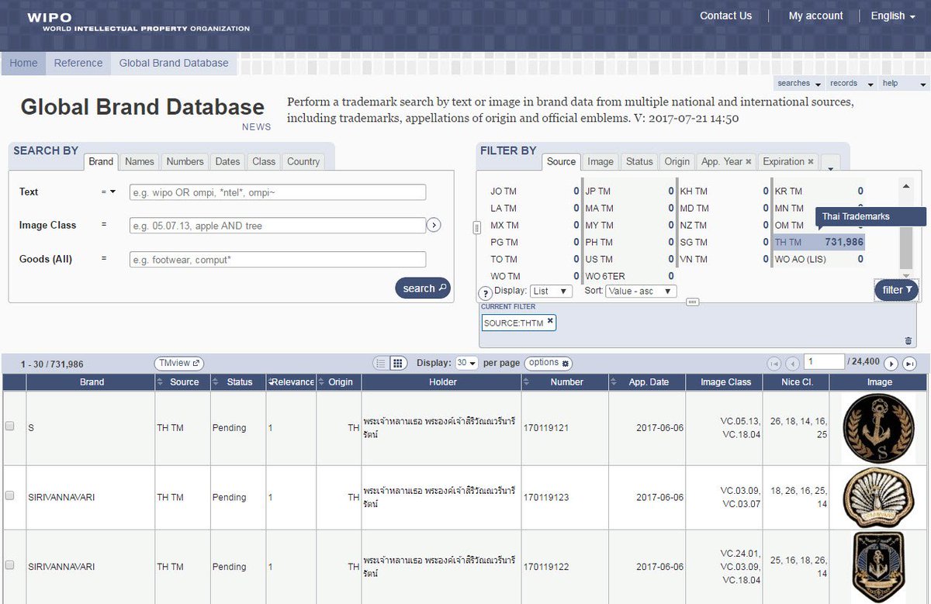Focus the Goods (All) input field
This screenshot has height=604, width=931.
278,260
